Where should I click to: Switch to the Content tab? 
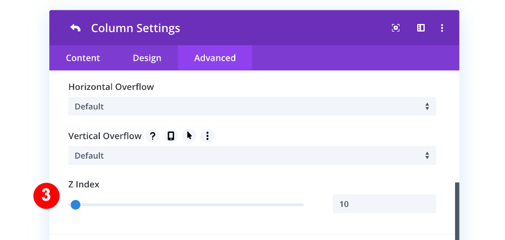pos(83,58)
